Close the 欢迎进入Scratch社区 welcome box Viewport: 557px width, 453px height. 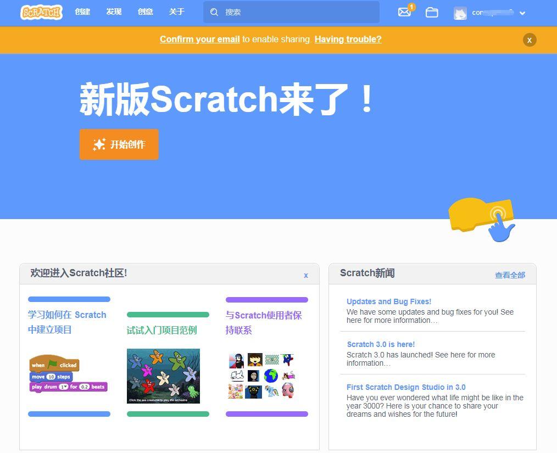306,275
